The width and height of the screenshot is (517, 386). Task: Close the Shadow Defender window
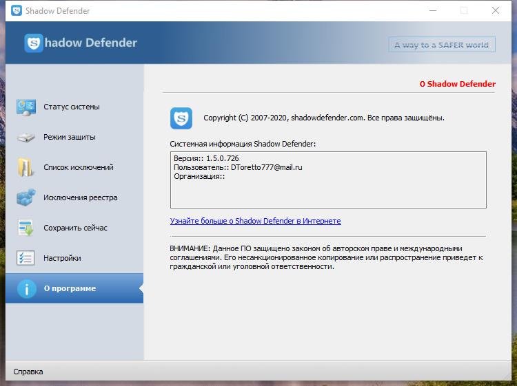[495, 10]
